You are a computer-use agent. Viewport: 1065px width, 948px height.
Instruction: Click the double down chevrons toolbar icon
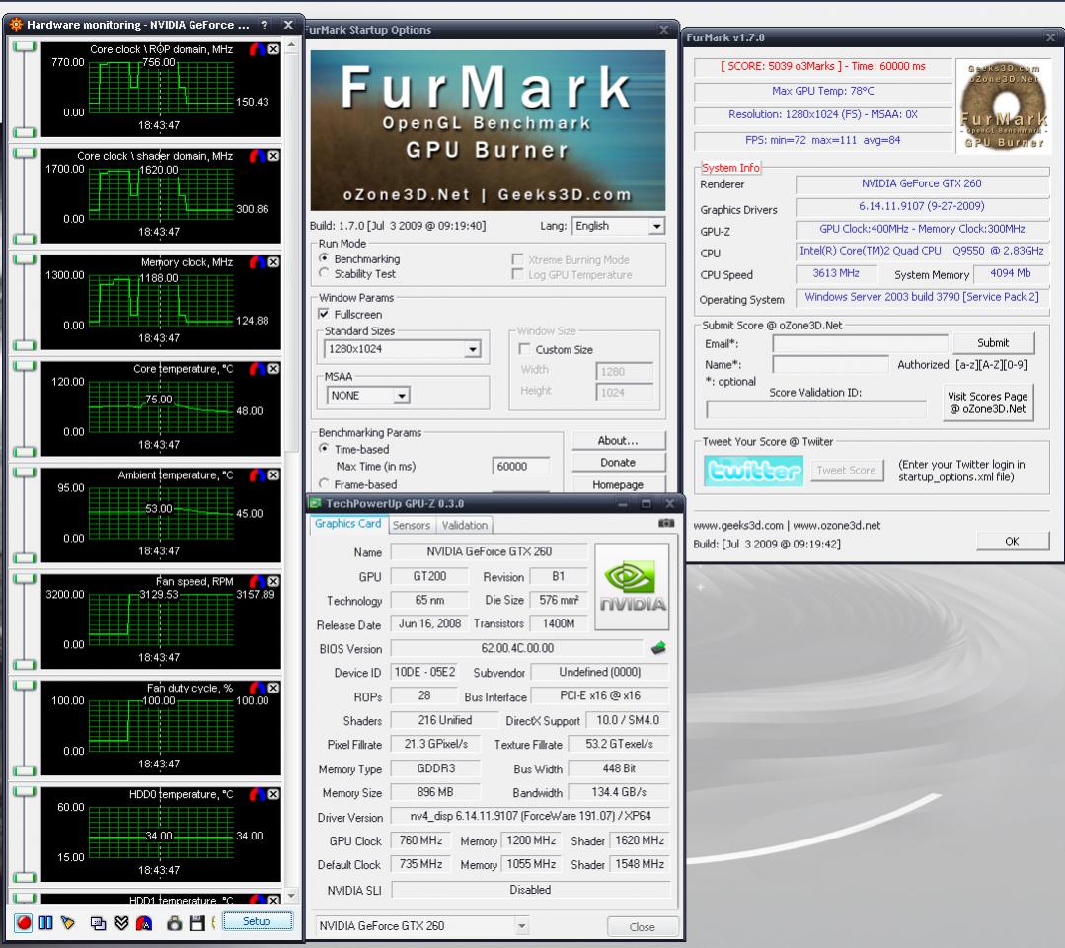(x=121, y=923)
